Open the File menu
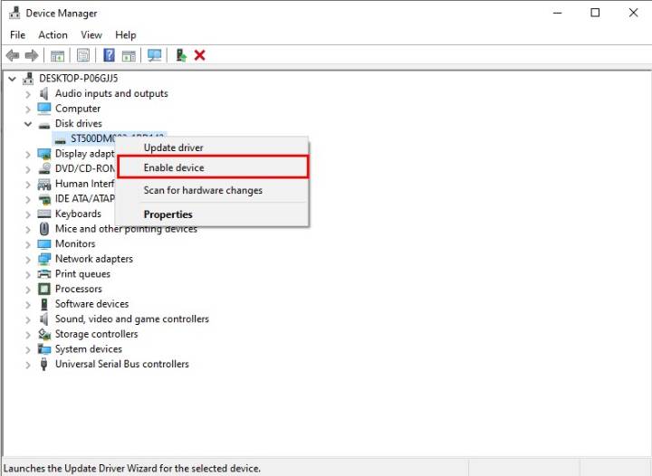652x476 pixels. point(17,35)
